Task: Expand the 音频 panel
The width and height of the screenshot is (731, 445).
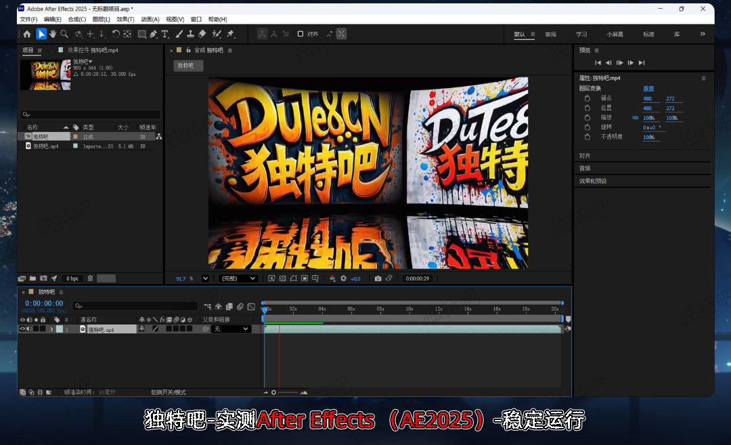Action: (x=585, y=169)
